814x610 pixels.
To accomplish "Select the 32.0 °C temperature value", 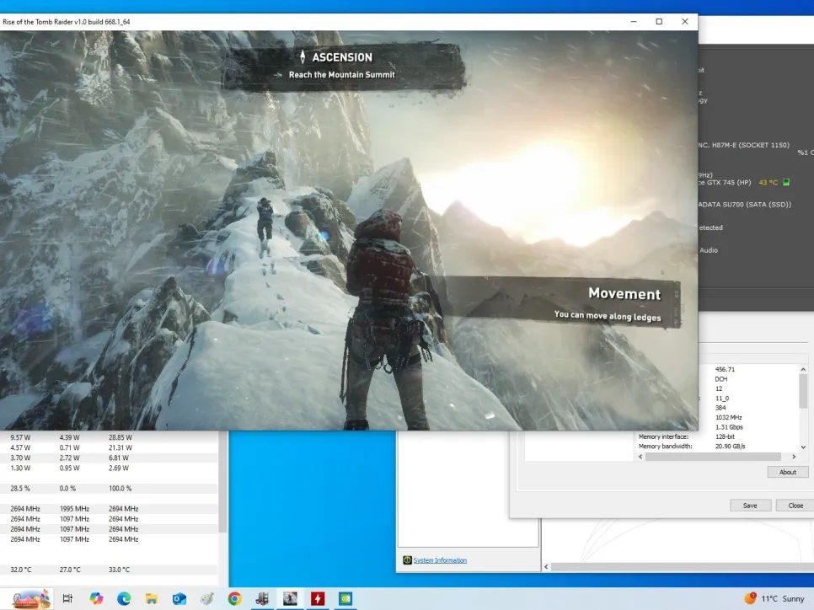I will [21, 570].
